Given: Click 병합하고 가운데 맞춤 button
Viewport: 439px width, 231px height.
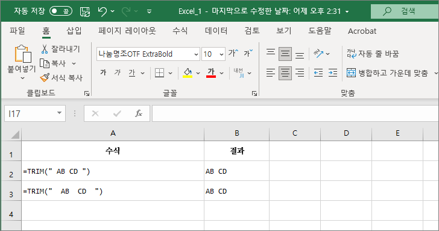Looking at the screenshot, I should [x=388, y=73].
